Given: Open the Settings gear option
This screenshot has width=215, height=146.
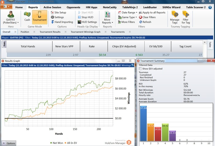Looking at the screenshot, I should (57, 17).
